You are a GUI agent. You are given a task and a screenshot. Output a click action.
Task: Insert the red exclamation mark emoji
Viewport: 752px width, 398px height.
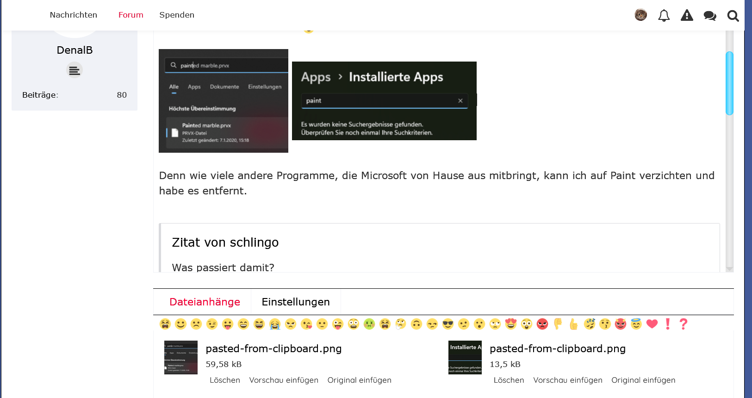coord(668,324)
